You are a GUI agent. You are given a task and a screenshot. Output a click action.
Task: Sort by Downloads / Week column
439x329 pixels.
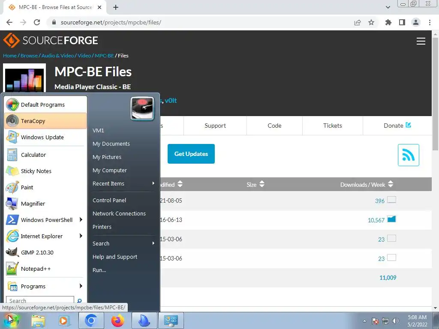coord(367,184)
